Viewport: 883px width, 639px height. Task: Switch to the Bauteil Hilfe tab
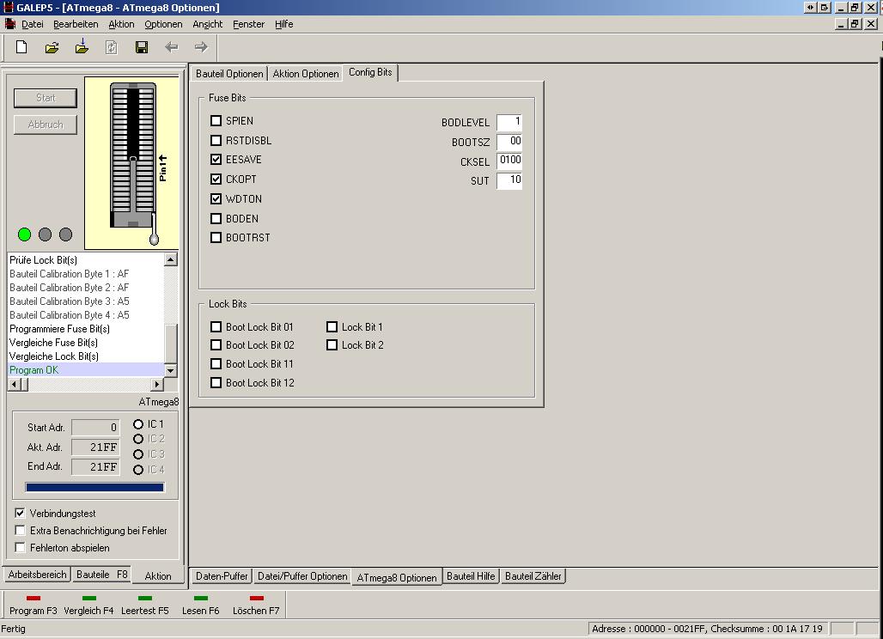[469, 576]
